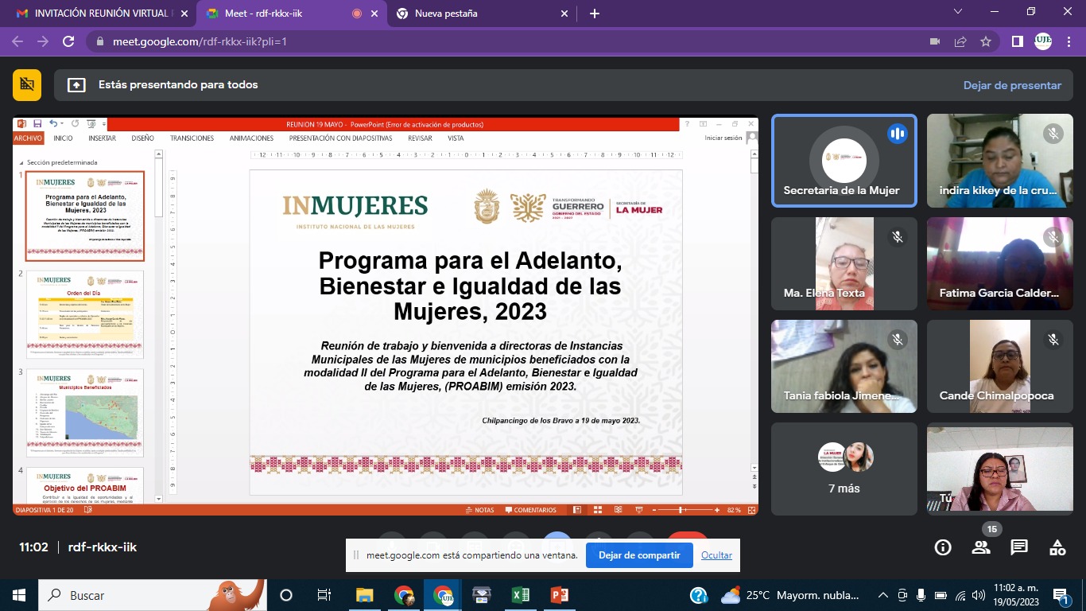1086x611 pixels.
Task: Toggle Fatima Garcia Calderon's muted microphone icon
Action: 1053,236
